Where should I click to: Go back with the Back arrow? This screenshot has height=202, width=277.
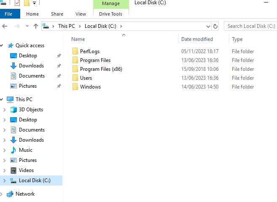coord(5,26)
